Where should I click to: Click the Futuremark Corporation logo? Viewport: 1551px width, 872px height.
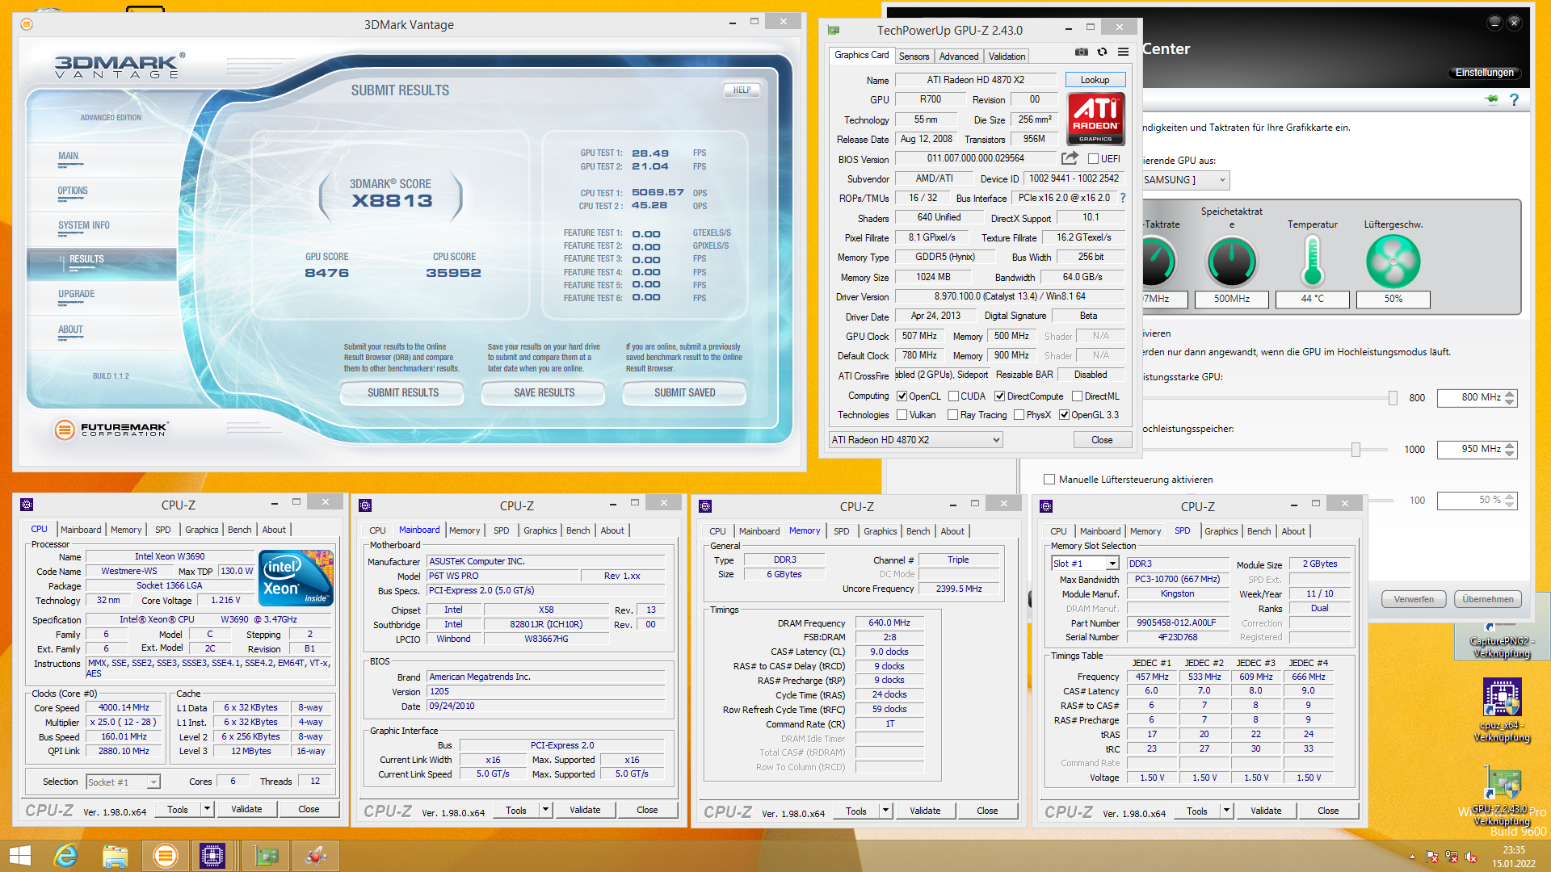click(111, 430)
